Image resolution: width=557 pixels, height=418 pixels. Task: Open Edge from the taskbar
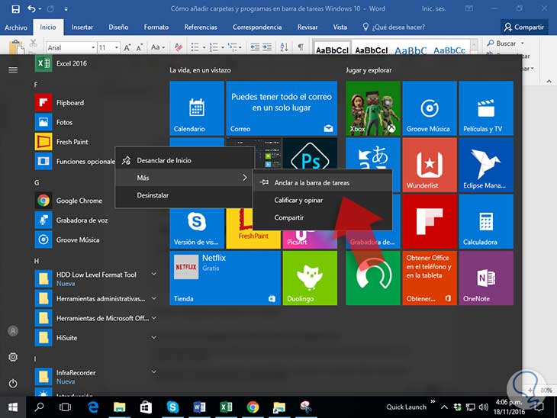[93, 407]
